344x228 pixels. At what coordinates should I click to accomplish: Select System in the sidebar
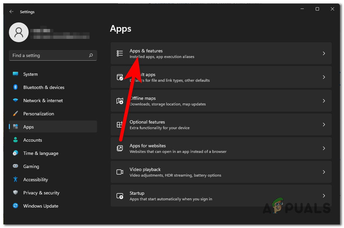[x=31, y=74]
